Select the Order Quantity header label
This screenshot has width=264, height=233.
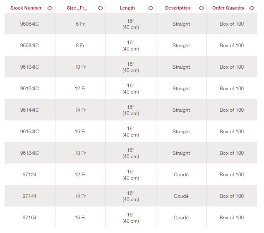point(228,8)
